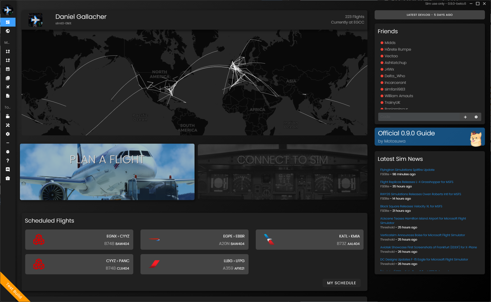The image size is (491, 302).
Task: Click the route icon just above the calendar icon
Action: 8,60
